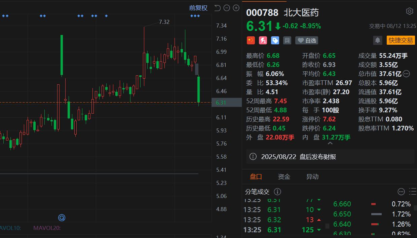Image resolution: width=417 pixels, height=238 pixels.
Task: Click the pink lightning level-1 quote icon
Action: tap(263, 40)
